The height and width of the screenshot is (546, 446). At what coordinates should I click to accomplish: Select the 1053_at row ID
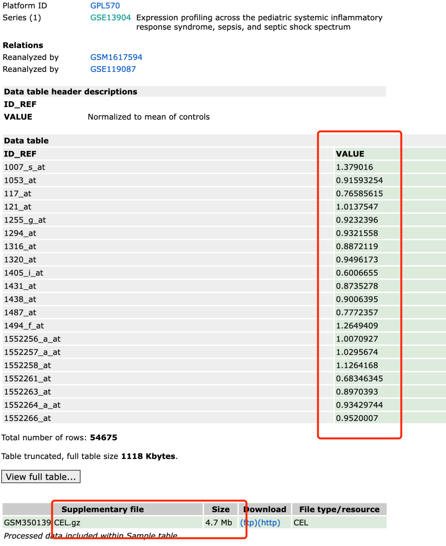[x=20, y=180]
